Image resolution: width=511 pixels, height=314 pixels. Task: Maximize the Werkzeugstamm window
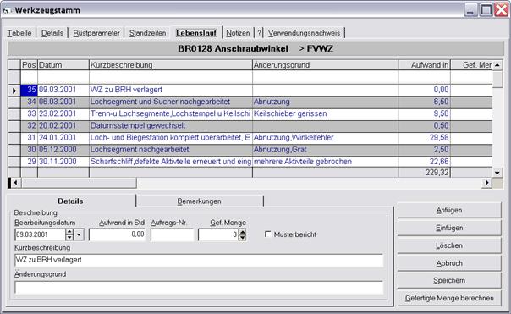486,10
